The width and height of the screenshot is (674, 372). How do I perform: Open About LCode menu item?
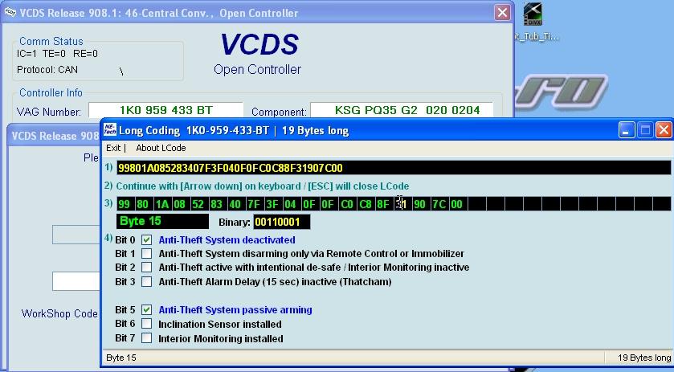coord(161,148)
